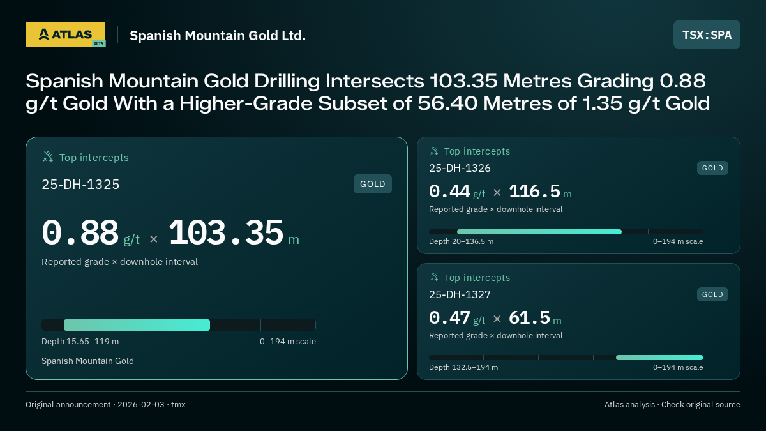Click the Atlas analysis check source note

672,405
